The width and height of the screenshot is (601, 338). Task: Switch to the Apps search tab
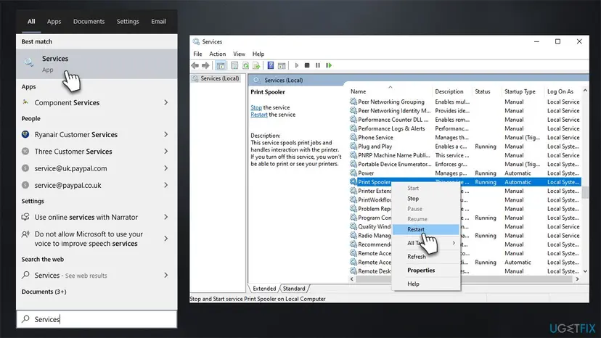54,22
